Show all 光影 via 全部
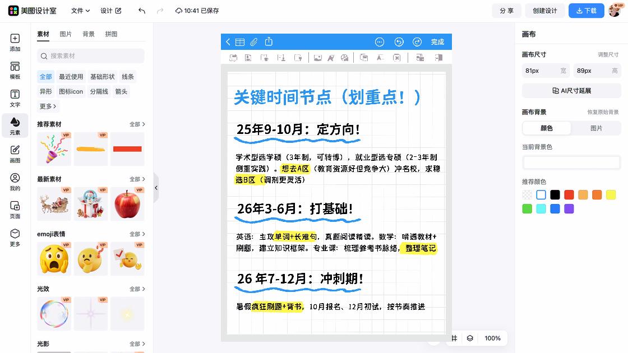The height and width of the screenshot is (353, 628). click(137, 344)
